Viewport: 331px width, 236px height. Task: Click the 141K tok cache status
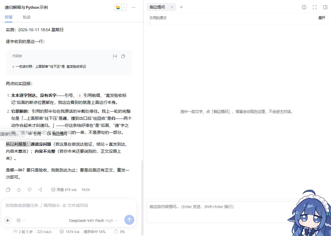pos(83,232)
